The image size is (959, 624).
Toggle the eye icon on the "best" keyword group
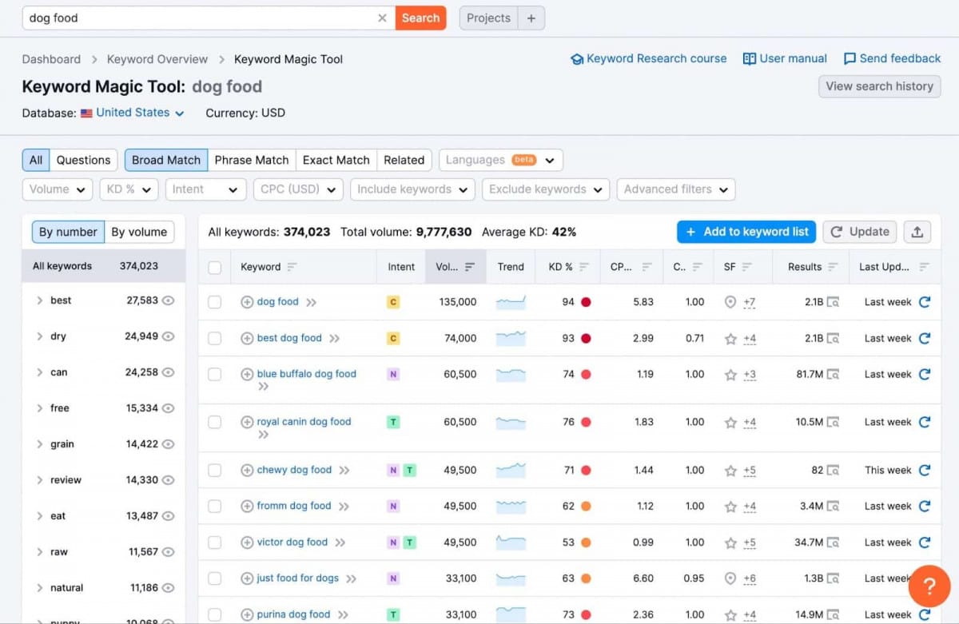[x=167, y=300]
